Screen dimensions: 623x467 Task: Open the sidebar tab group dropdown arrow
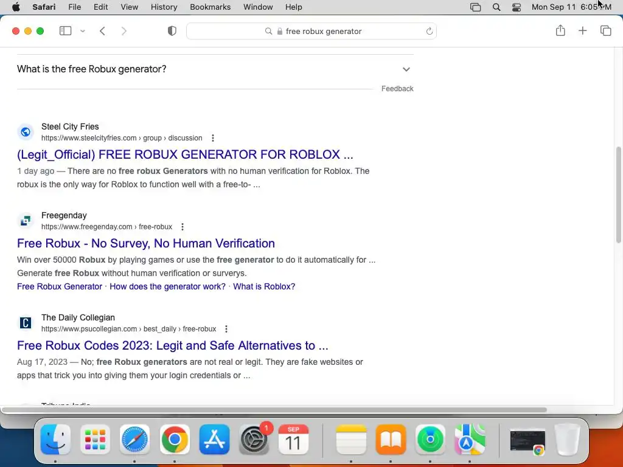[x=83, y=30]
